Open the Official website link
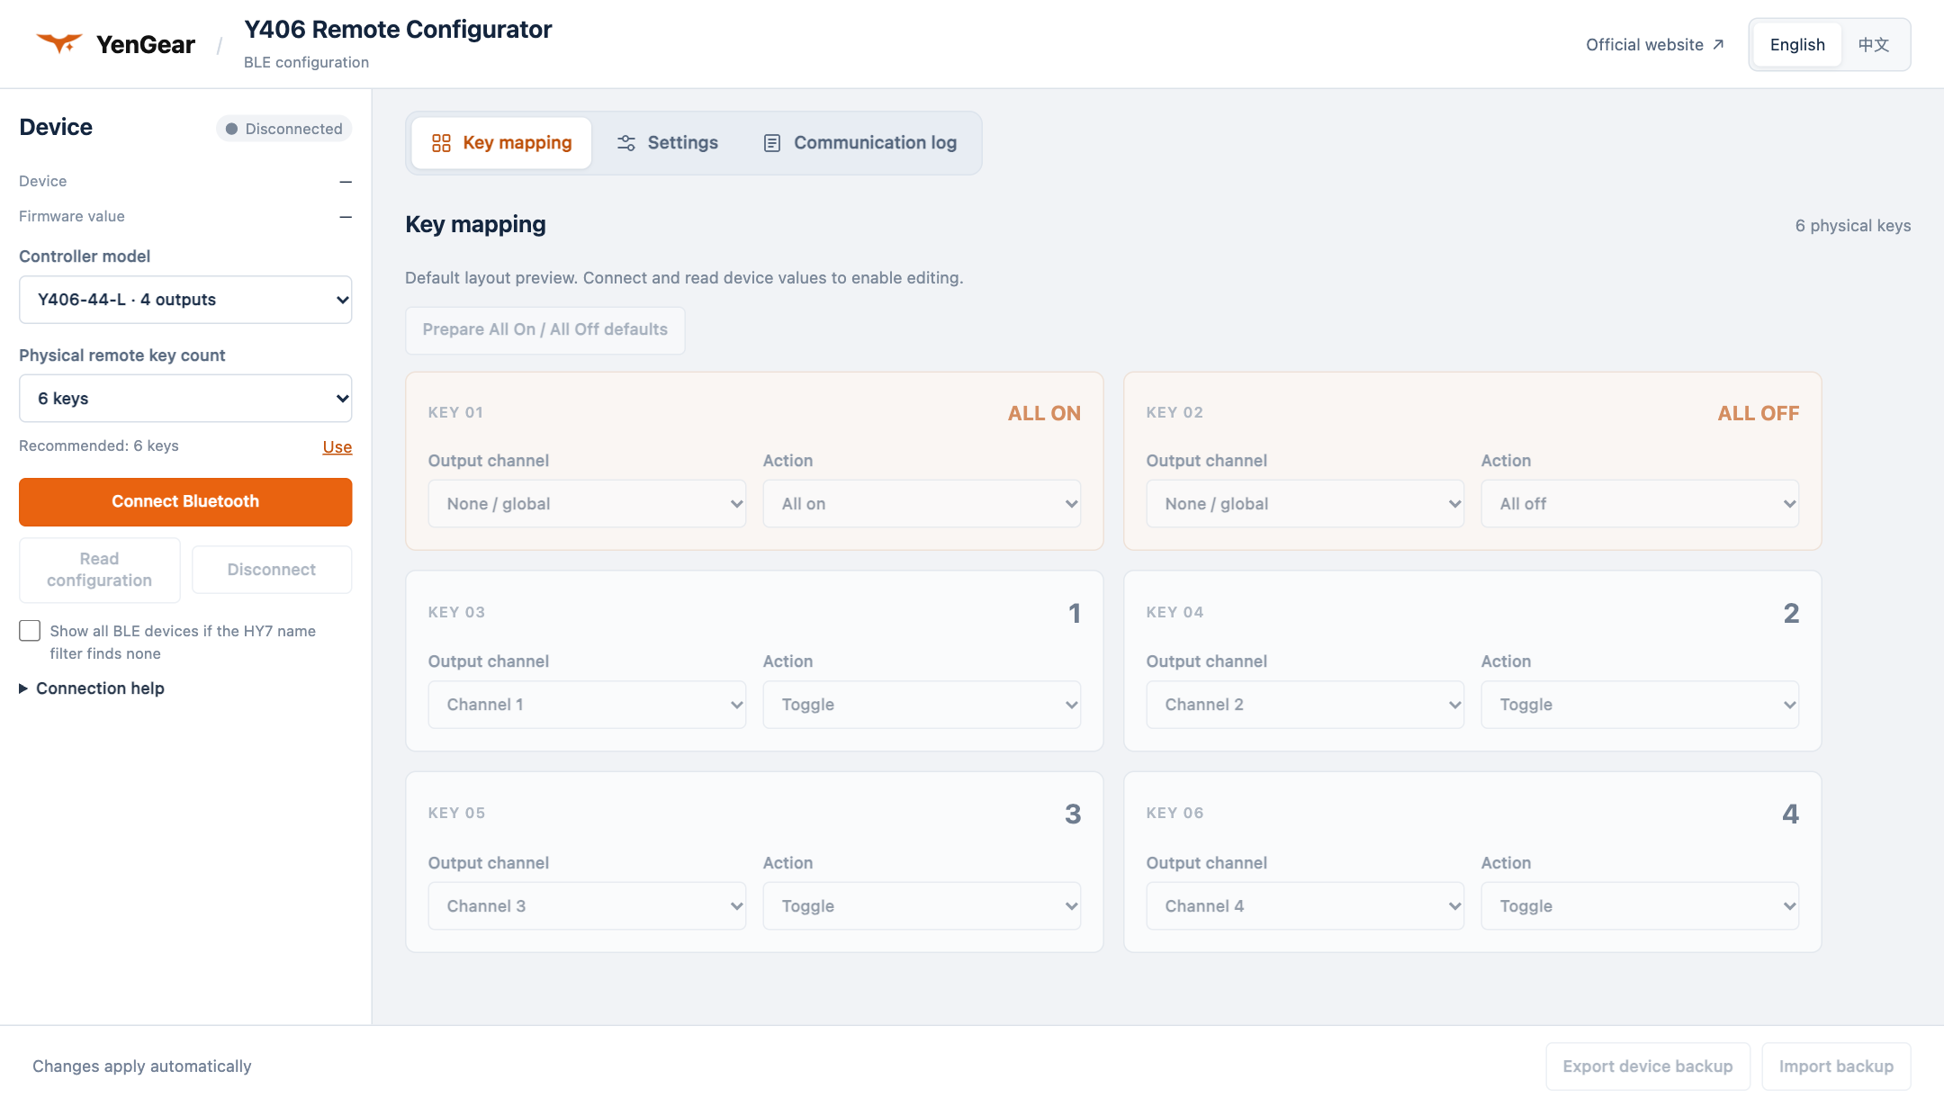This screenshot has height=1107, width=1944. tap(1655, 45)
